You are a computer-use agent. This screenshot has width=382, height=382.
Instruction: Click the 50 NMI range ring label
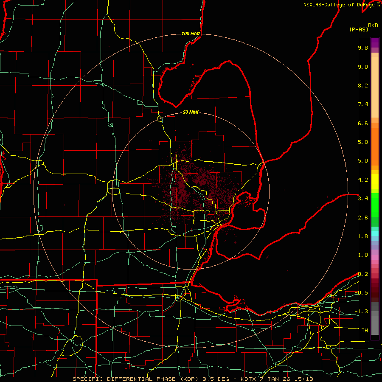pos(191,112)
